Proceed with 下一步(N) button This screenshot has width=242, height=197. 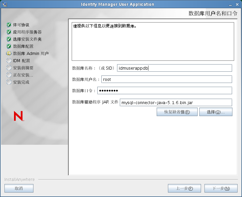[x=221, y=188]
